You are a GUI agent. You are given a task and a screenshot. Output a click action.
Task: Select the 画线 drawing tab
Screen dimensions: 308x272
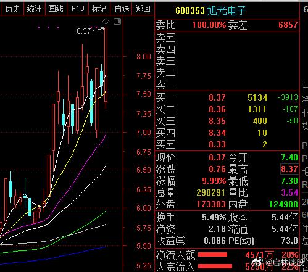[56, 9]
